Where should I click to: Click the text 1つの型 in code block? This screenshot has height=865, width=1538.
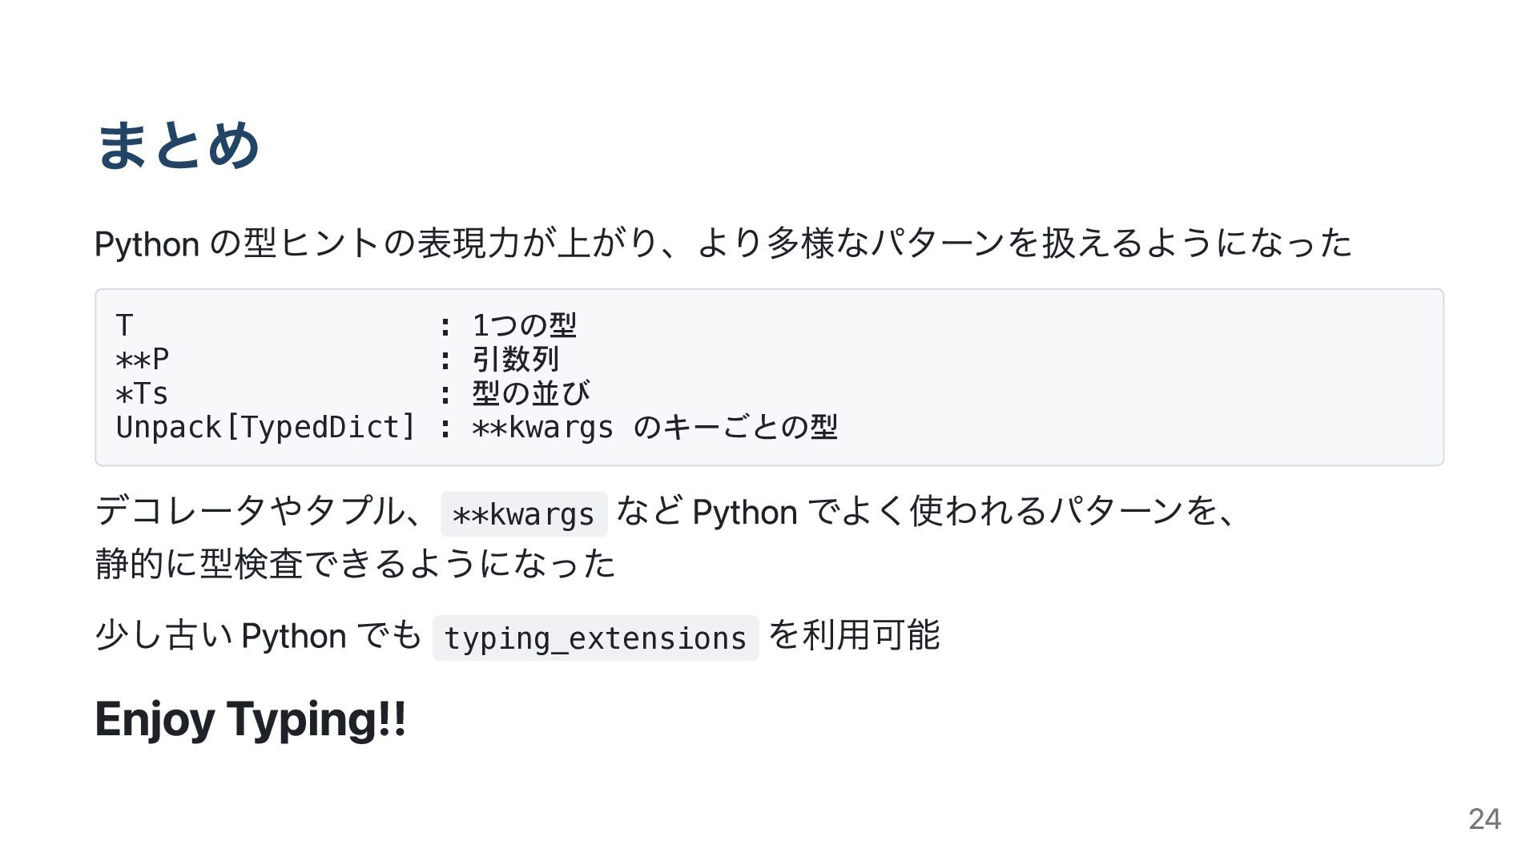click(x=525, y=325)
